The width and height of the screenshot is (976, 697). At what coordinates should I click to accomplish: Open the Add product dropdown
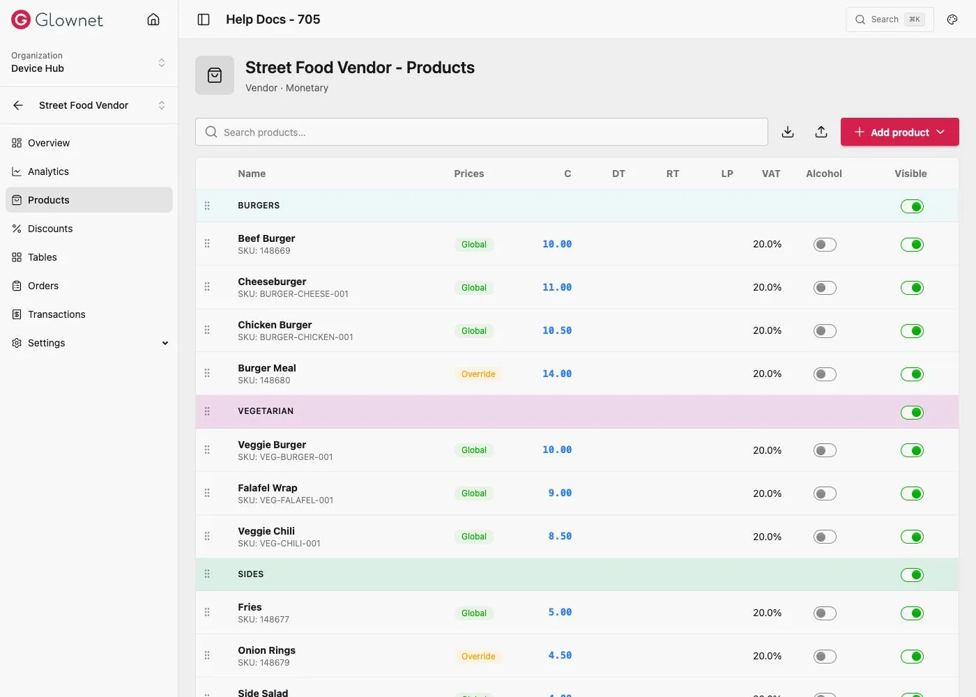(900, 132)
